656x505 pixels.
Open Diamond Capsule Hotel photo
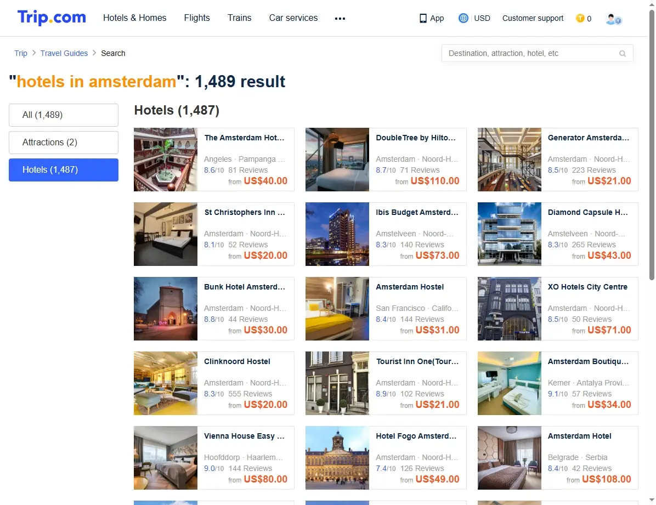510,234
